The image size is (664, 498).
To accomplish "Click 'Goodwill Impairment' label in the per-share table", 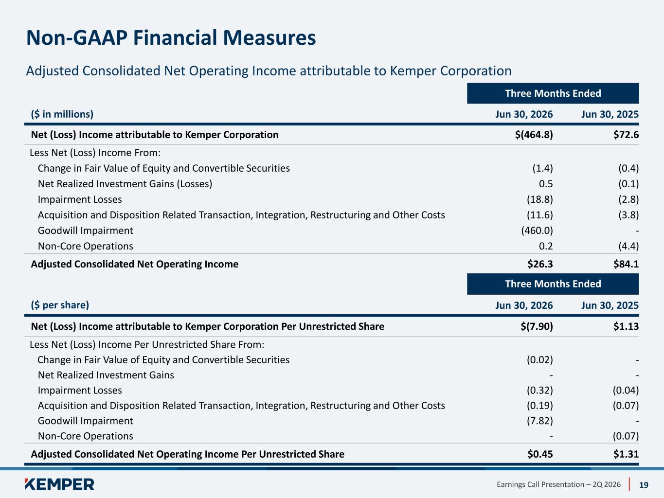I will (86, 421).
